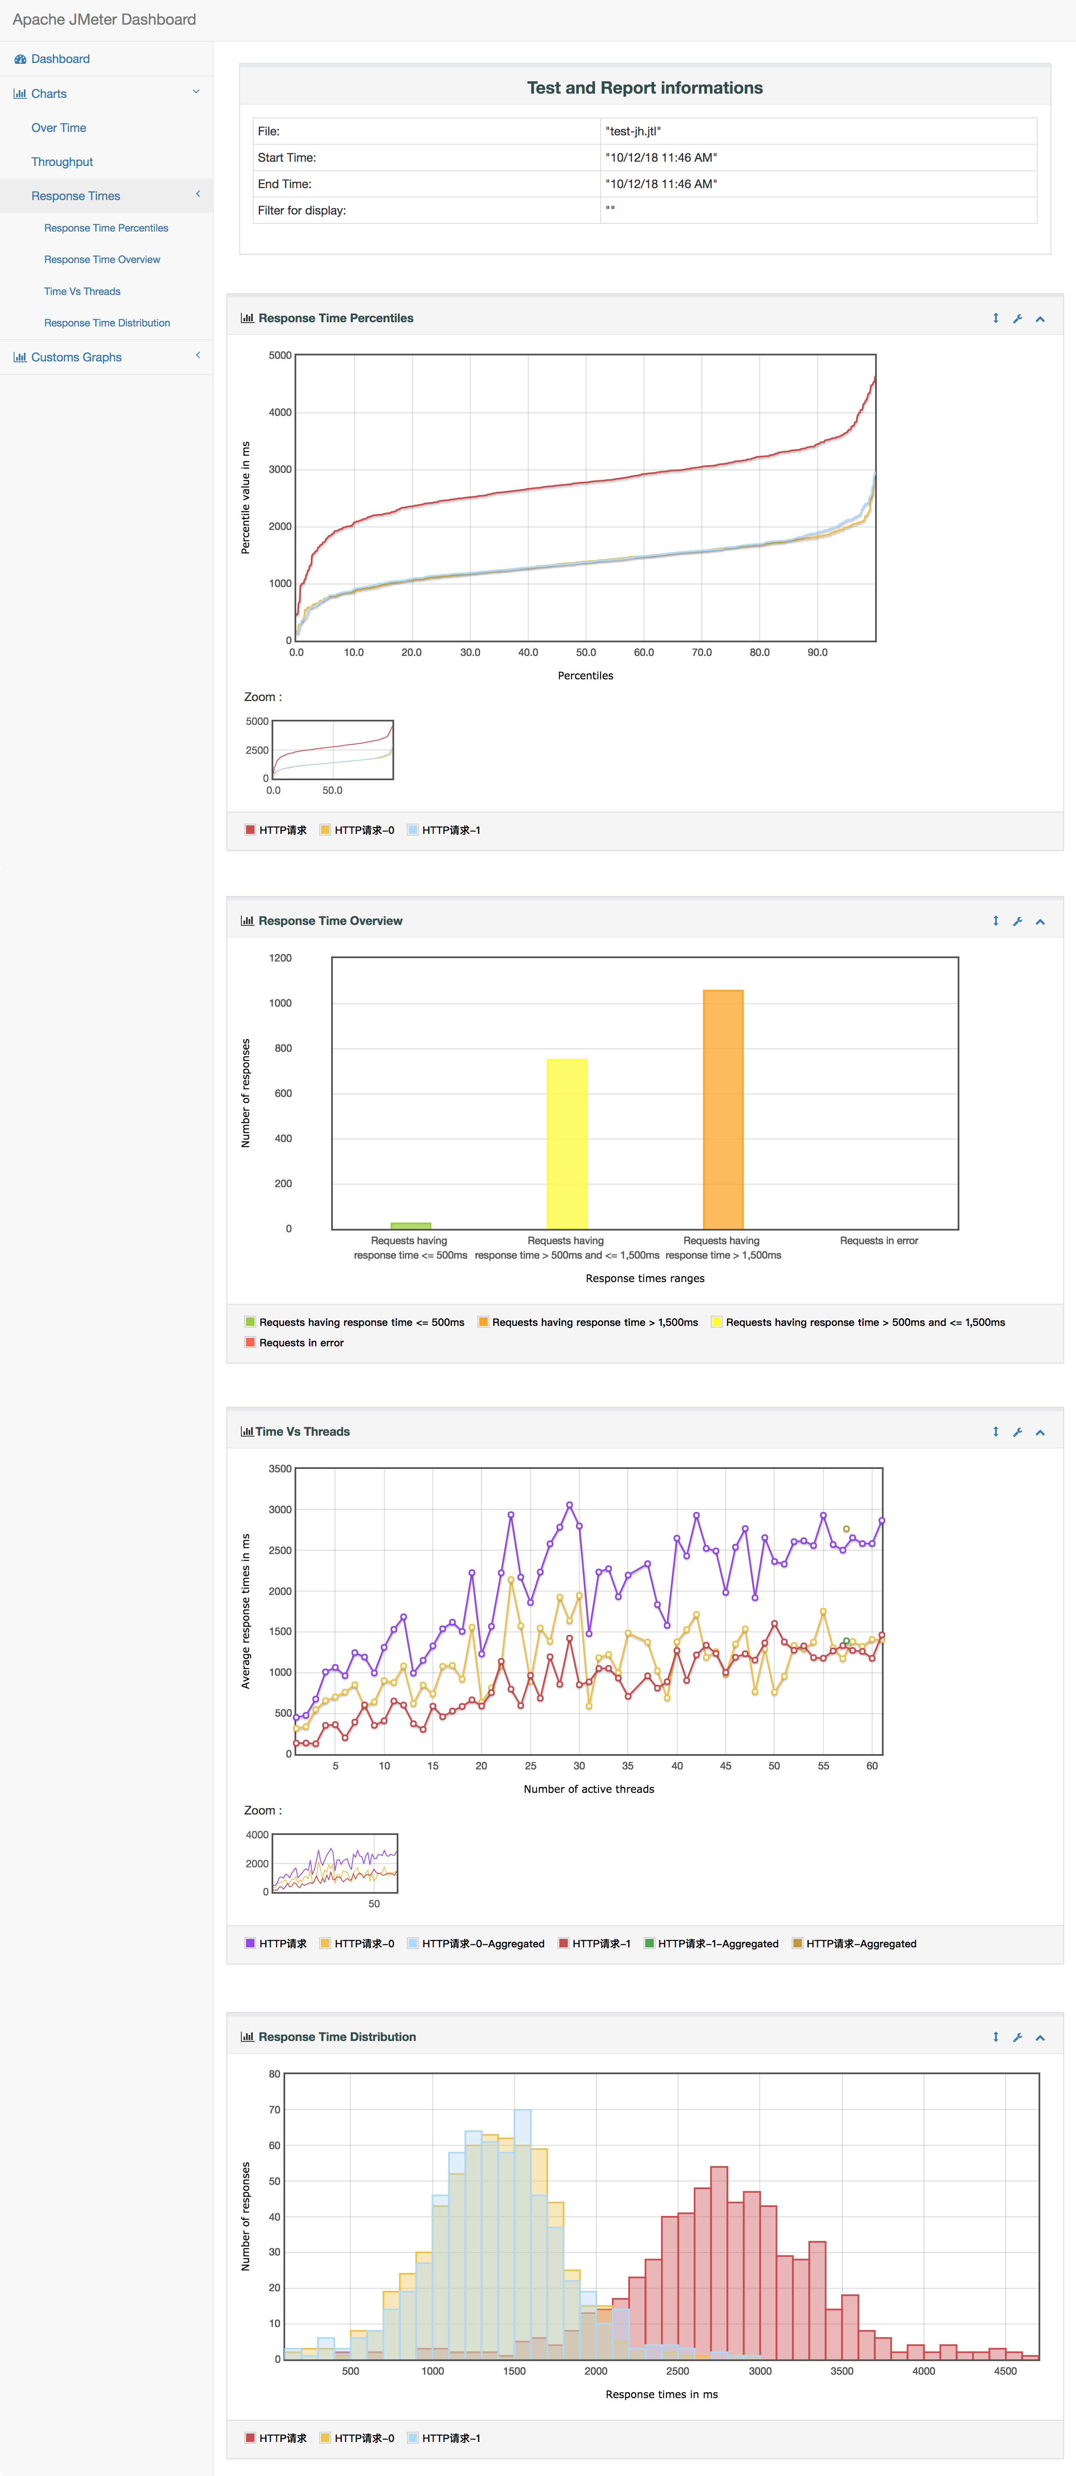Collapse the Charts menu chevron
Viewport: 1076px width, 2476px height.
(x=197, y=92)
